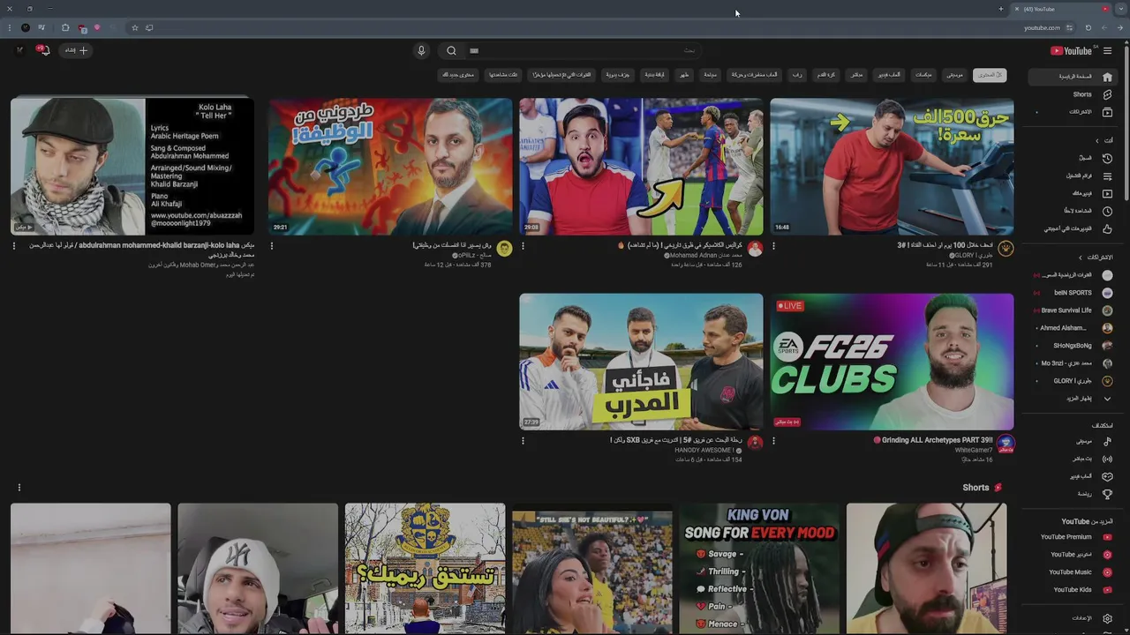Screen dimensions: 1130x635
Task: Open WhiteGamer7 channel avatar under live stream
Action: tap(1006, 444)
